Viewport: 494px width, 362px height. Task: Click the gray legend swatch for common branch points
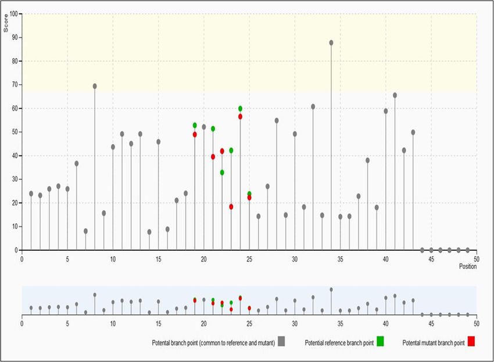click(281, 341)
